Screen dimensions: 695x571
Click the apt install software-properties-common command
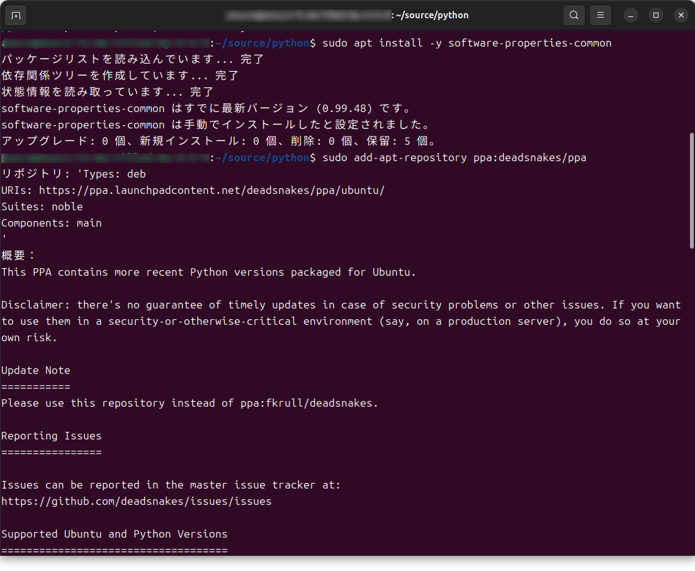click(x=466, y=43)
